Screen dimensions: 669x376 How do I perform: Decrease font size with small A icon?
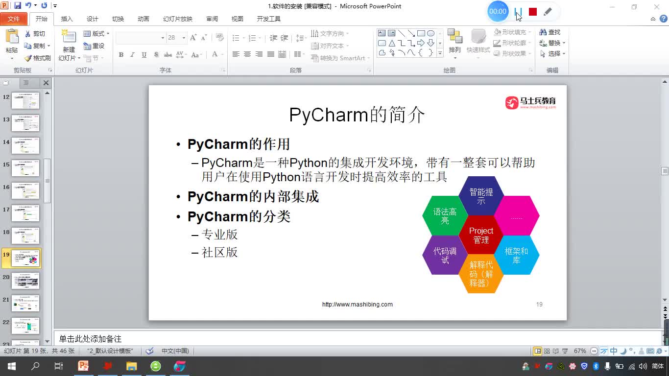tap(203, 38)
